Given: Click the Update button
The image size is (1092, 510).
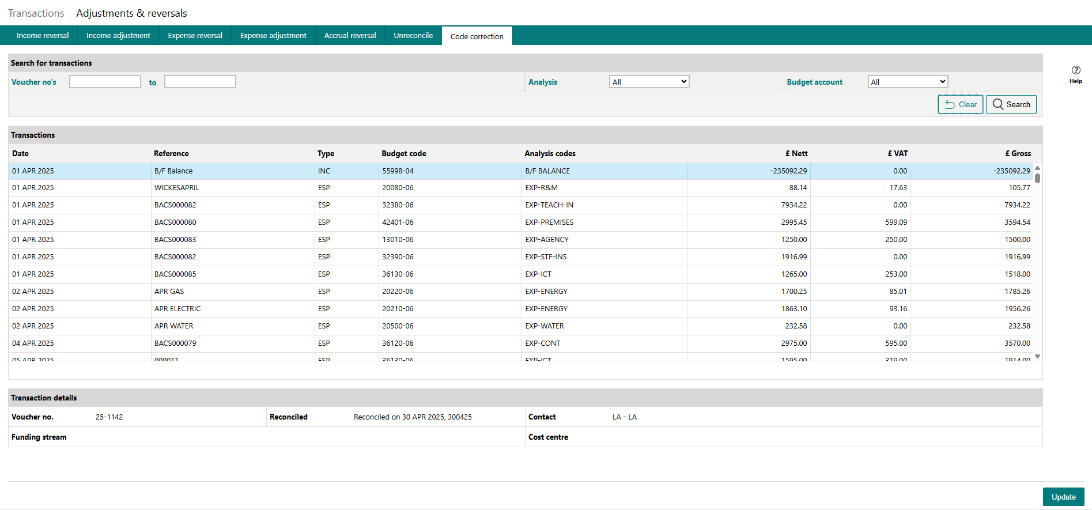Looking at the screenshot, I should click(x=1063, y=497).
